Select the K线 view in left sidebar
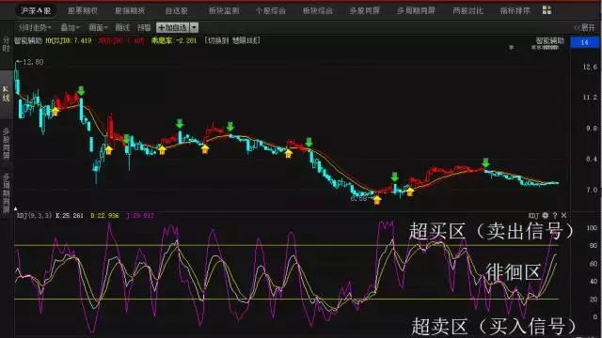Viewport: 602px width, 338px height. pos(6,94)
